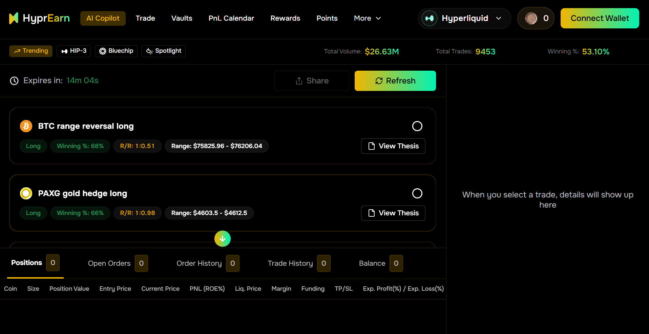This screenshot has width=649, height=334.
Task: Click the PAXG gold coin icon
Action: tap(26, 193)
